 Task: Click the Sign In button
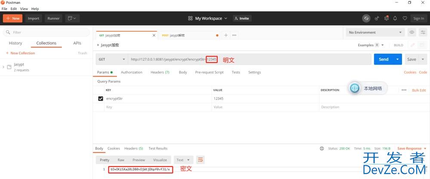[418, 18]
